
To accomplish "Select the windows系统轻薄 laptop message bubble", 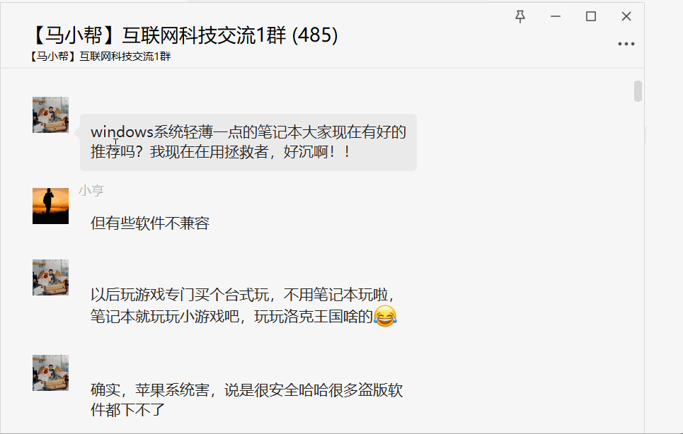I will pyautogui.click(x=248, y=142).
